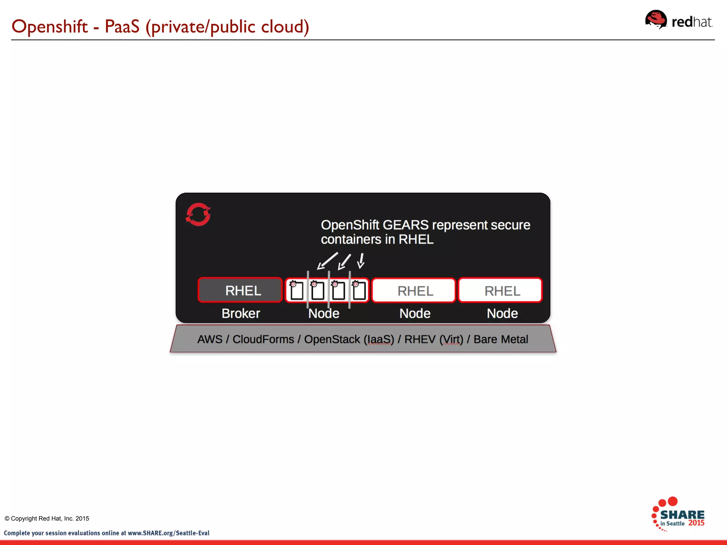This screenshot has width=727, height=545.
Task: Click the second gear container icon
Action: pyautogui.click(x=317, y=290)
